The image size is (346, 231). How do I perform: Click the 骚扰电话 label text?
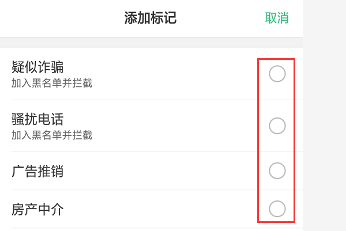click(37, 119)
